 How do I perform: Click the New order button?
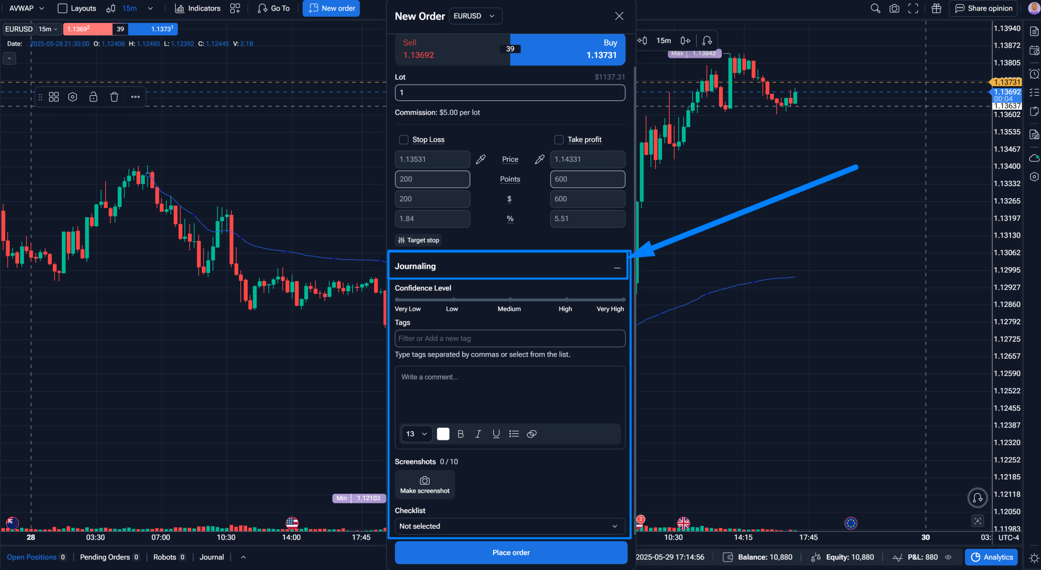(x=331, y=8)
